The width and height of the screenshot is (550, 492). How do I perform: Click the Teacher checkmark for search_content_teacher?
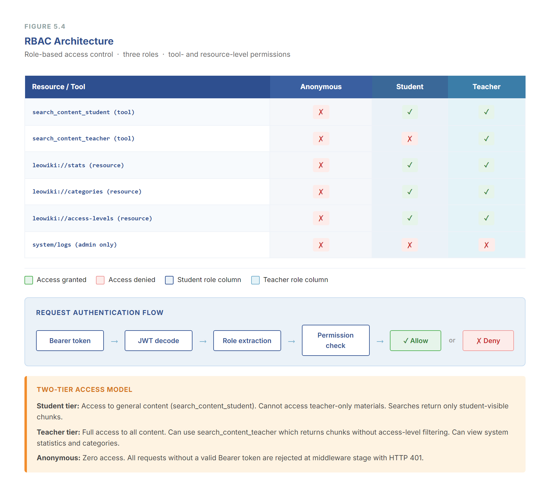[486, 139]
